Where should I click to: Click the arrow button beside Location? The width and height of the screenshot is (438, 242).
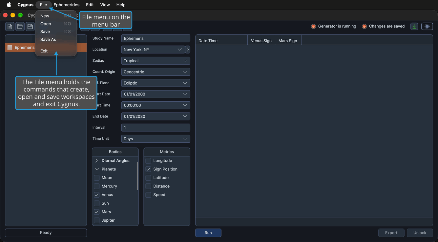click(188, 50)
